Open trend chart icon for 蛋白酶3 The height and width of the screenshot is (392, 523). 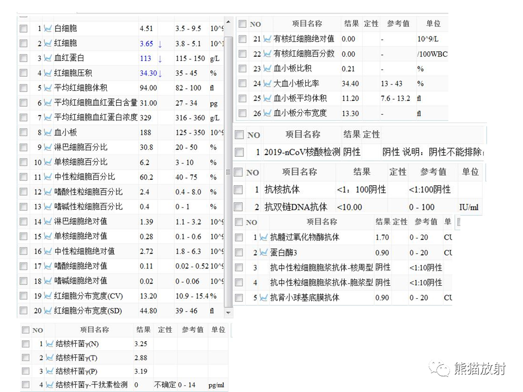pyautogui.click(x=264, y=253)
